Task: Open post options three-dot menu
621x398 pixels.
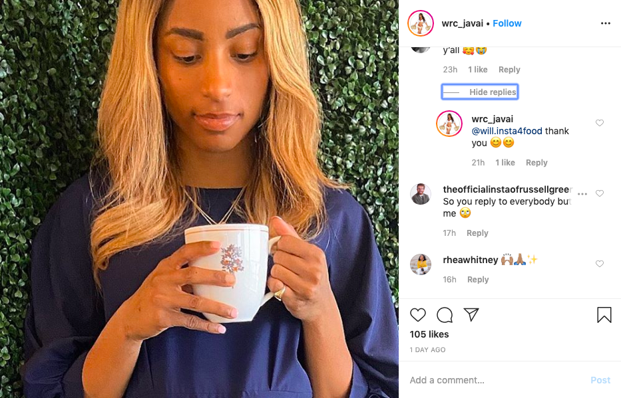Action: pyautogui.click(x=605, y=23)
